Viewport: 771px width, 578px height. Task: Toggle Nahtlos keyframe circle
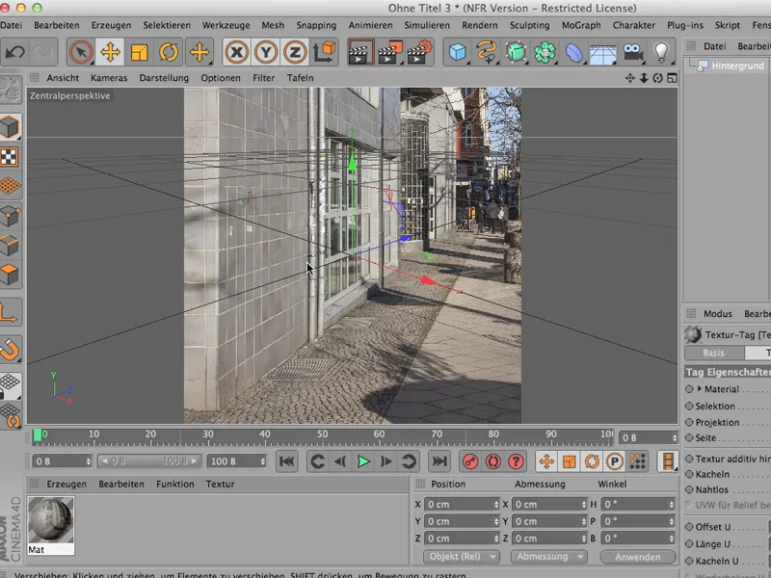tap(689, 489)
